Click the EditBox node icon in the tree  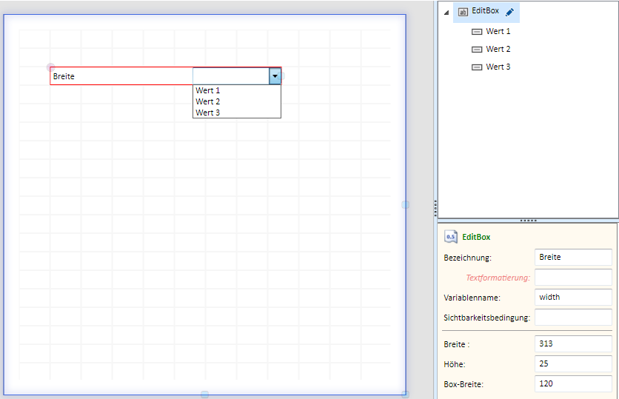[x=464, y=12]
